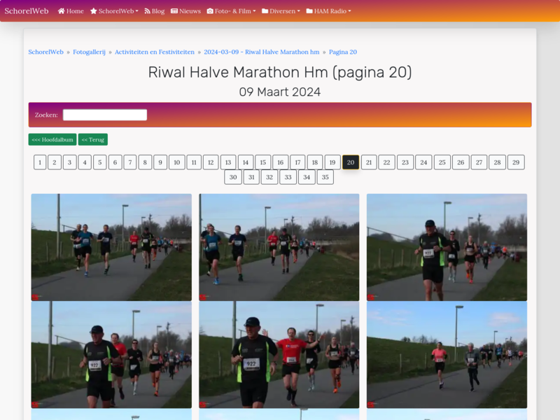Go to gallery page 35
The width and height of the screenshot is (560, 420).
point(325,177)
